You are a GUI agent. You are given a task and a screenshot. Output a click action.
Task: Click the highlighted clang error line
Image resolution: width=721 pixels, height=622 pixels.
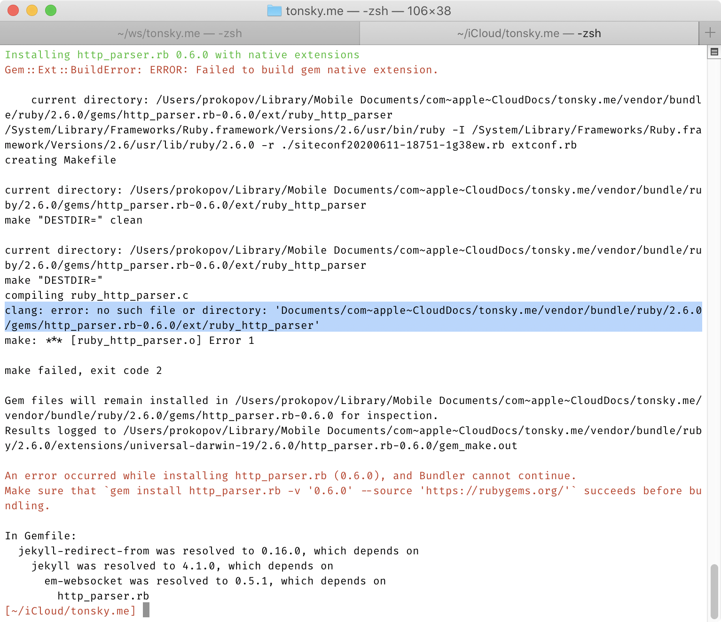click(x=353, y=311)
